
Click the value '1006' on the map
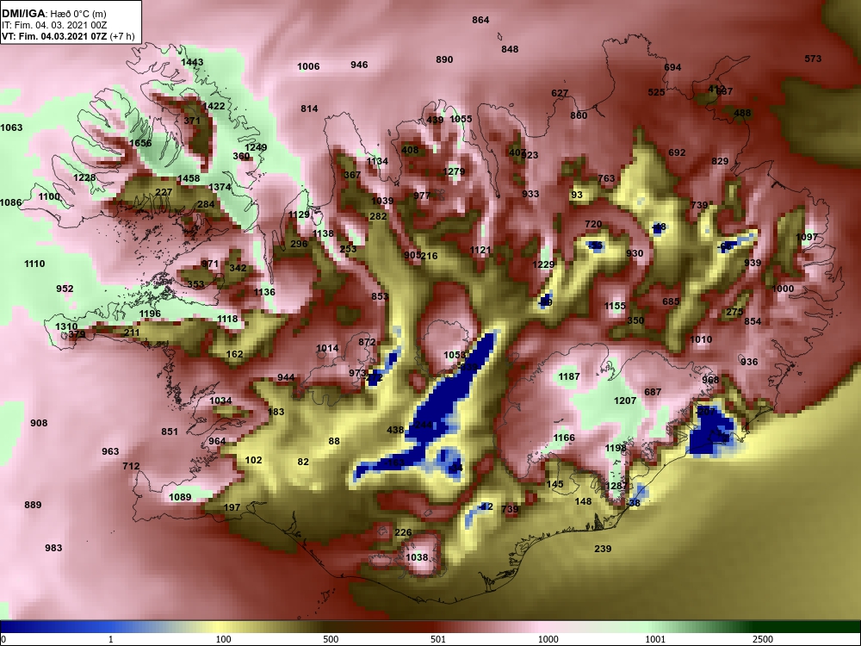[x=308, y=66]
